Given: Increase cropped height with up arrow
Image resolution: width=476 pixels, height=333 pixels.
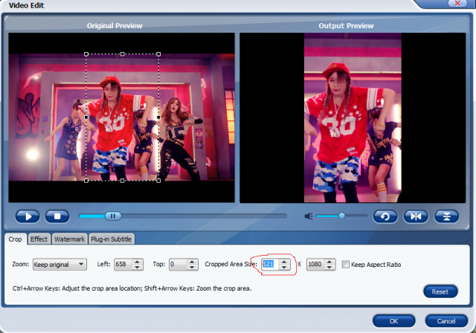Looking at the screenshot, I should coord(329,262).
